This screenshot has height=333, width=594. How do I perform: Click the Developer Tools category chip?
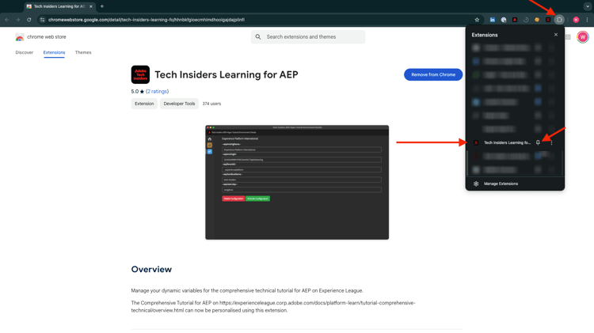pos(179,104)
